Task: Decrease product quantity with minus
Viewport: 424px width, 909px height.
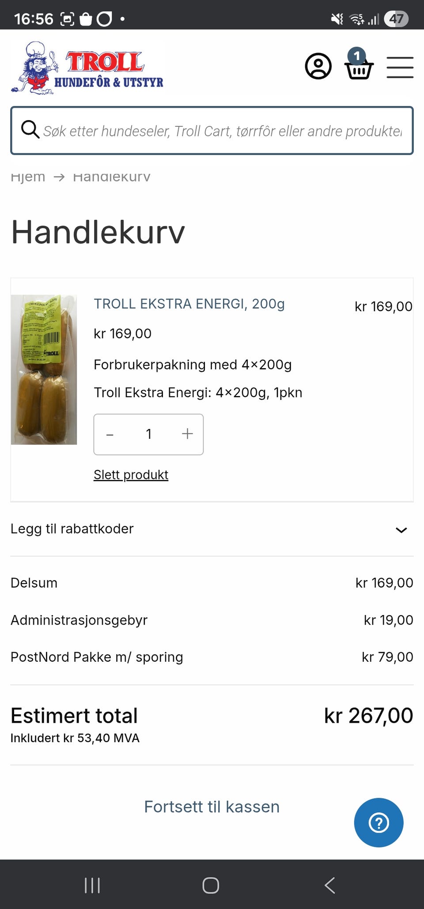Action: [x=110, y=434]
